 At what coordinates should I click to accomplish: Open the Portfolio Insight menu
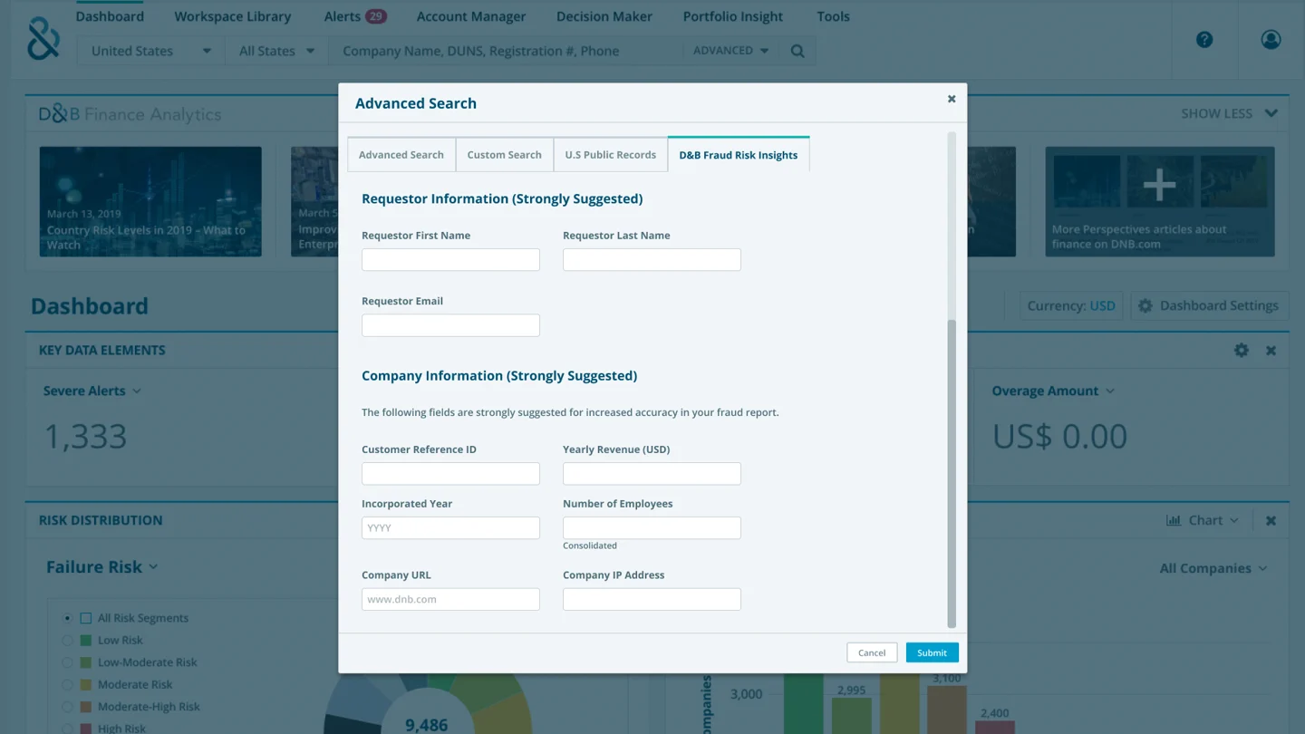click(x=733, y=16)
